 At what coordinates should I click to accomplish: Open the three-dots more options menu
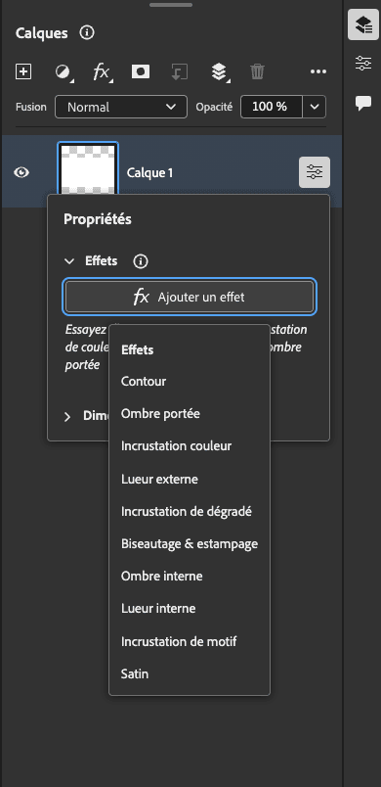tap(318, 71)
